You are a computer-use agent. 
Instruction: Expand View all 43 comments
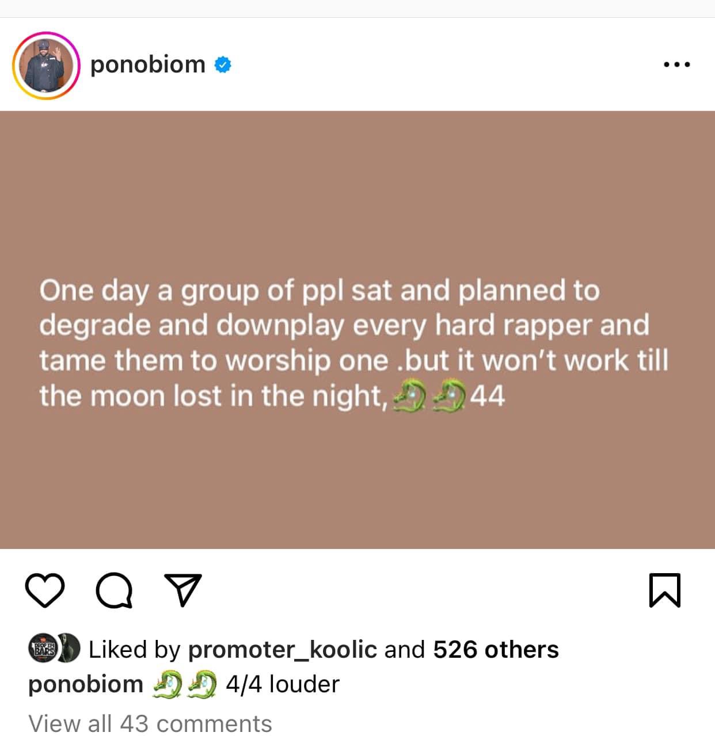coord(150,723)
